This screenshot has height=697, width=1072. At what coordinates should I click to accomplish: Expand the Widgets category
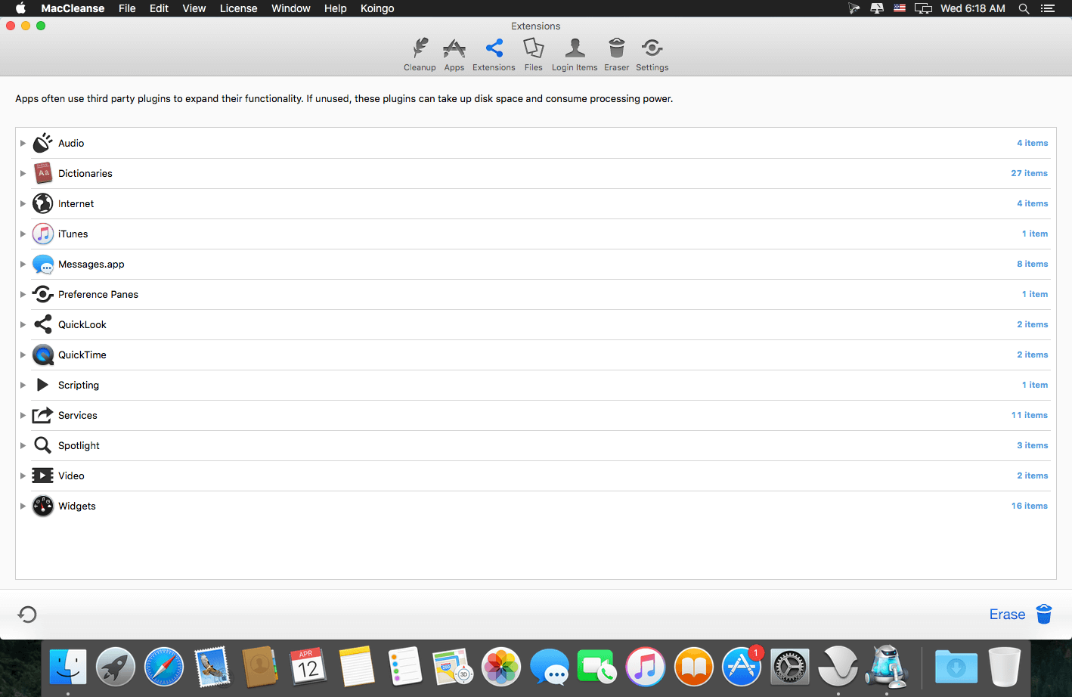(x=23, y=506)
